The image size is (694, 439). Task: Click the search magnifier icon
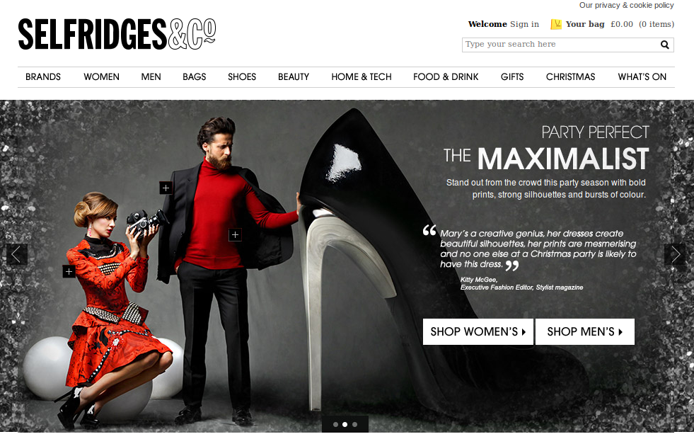664,45
